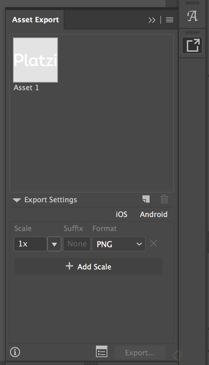Click inside the Suffix field showing None
This screenshot has width=209, height=365.
point(77,244)
